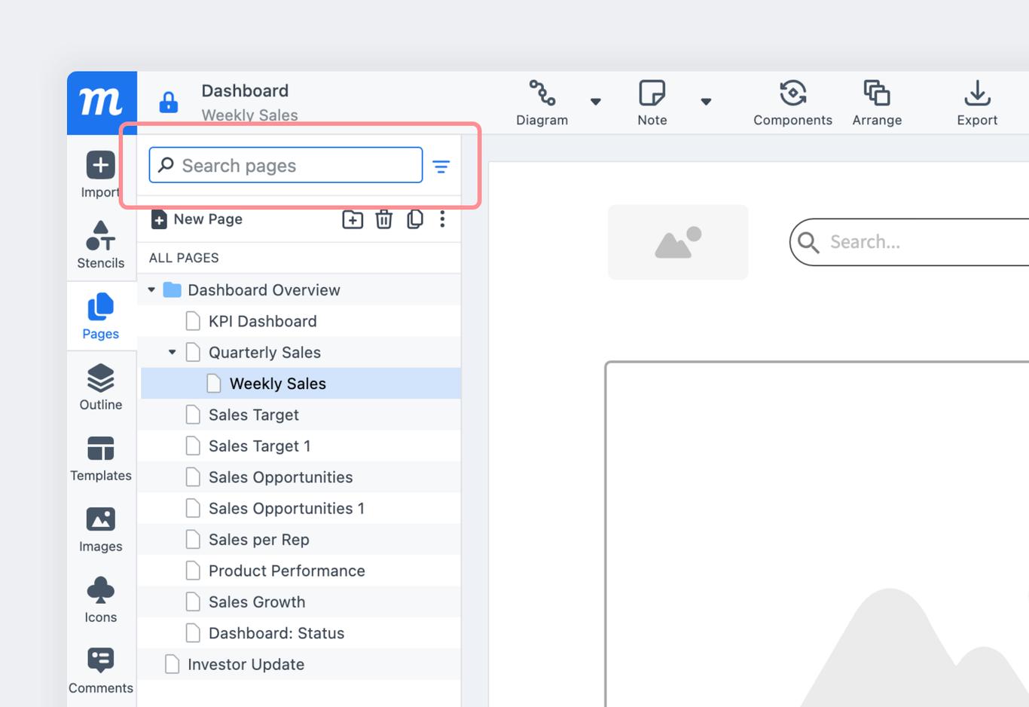Open the Components toolbar item
The height and width of the screenshot is (707, 1029).
tap(792, 103)
